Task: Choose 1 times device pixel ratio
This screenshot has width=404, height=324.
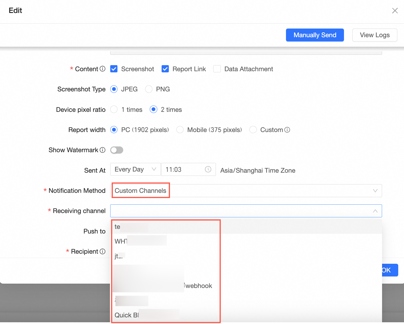Action: pyautogui.click(x=114, y=110)
